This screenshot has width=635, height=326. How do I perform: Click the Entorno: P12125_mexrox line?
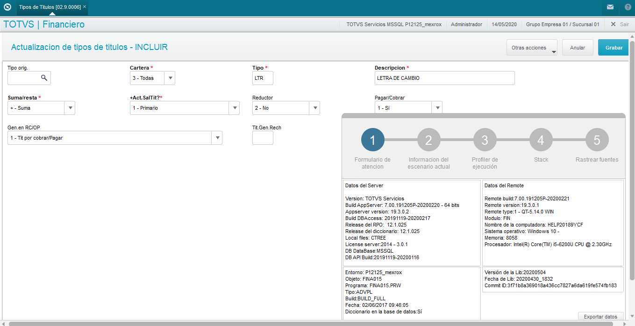click(373, 272)
